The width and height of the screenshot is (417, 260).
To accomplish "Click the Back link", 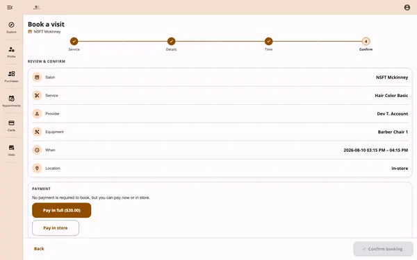I will coord(39,249).
